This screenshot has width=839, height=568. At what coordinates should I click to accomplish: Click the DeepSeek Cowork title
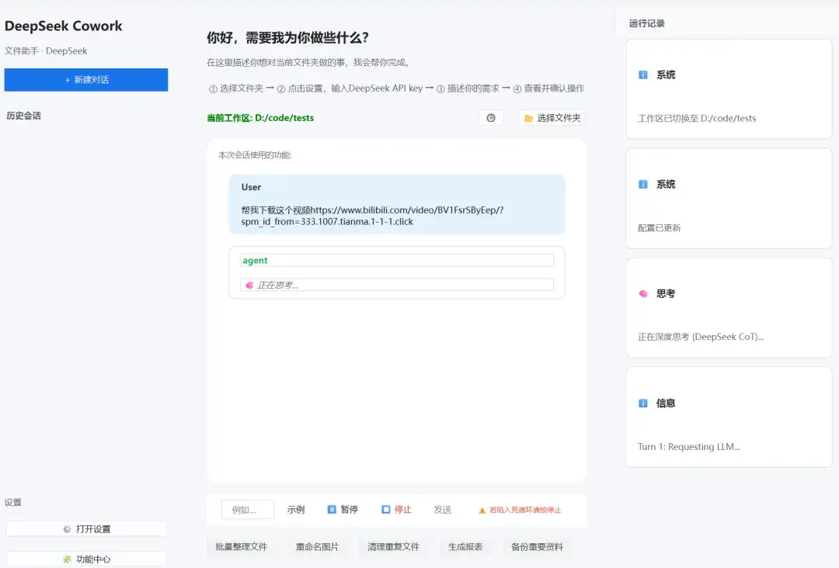(x=63, y=26)
